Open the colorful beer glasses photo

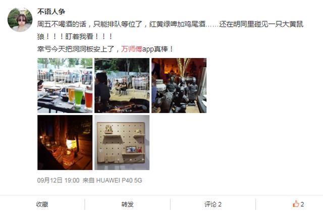(x=65, y=85)
